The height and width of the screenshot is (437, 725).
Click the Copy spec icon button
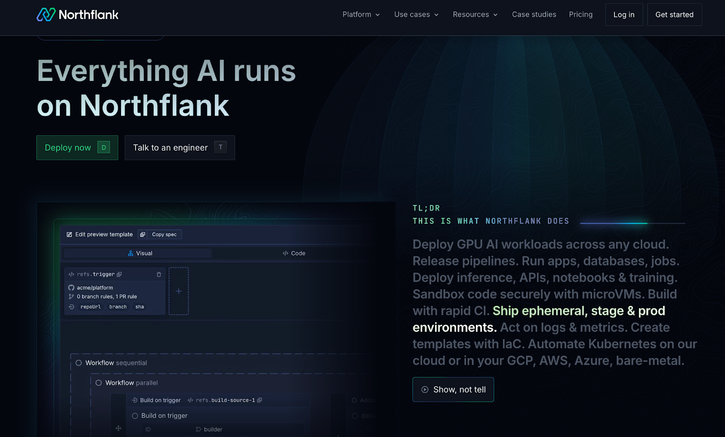click(143, 234)
